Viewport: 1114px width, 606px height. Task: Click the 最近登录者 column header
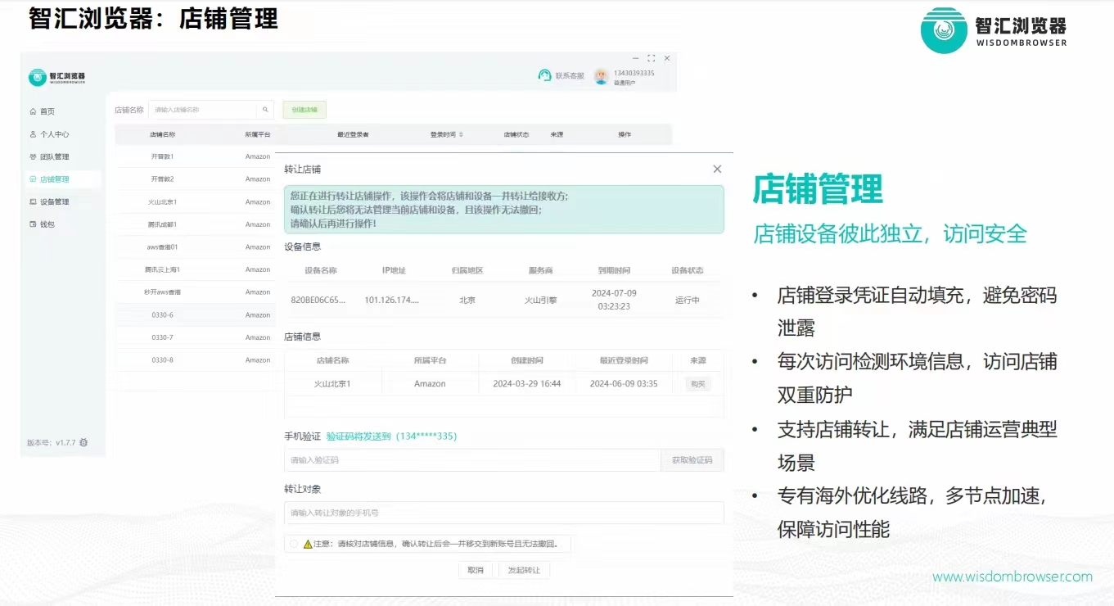pyautogui.click(x=353, y=134)
